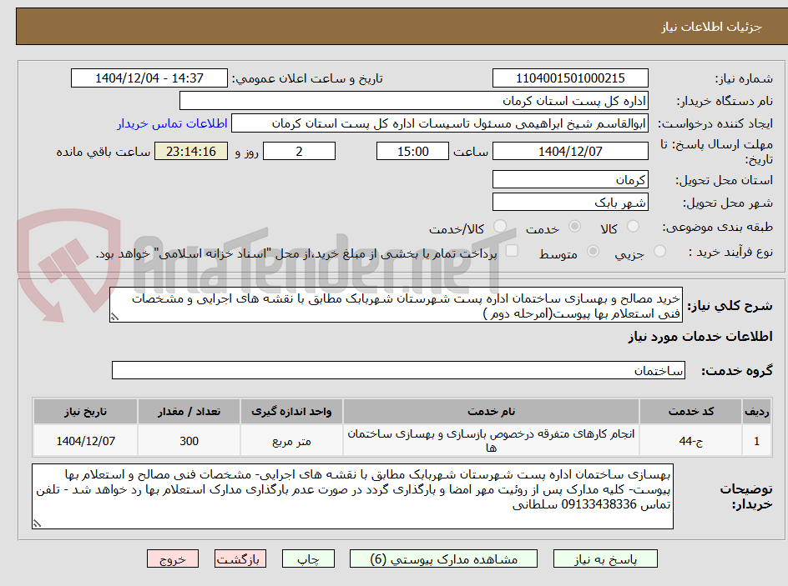Click the نام دستگاه خریدار field
The height and width of the screenshot is (586, 788).
tap(413, 101)
